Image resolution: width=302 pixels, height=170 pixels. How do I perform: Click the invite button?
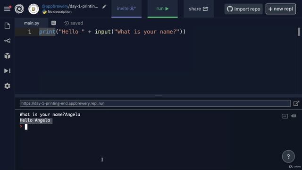point(126,9)
